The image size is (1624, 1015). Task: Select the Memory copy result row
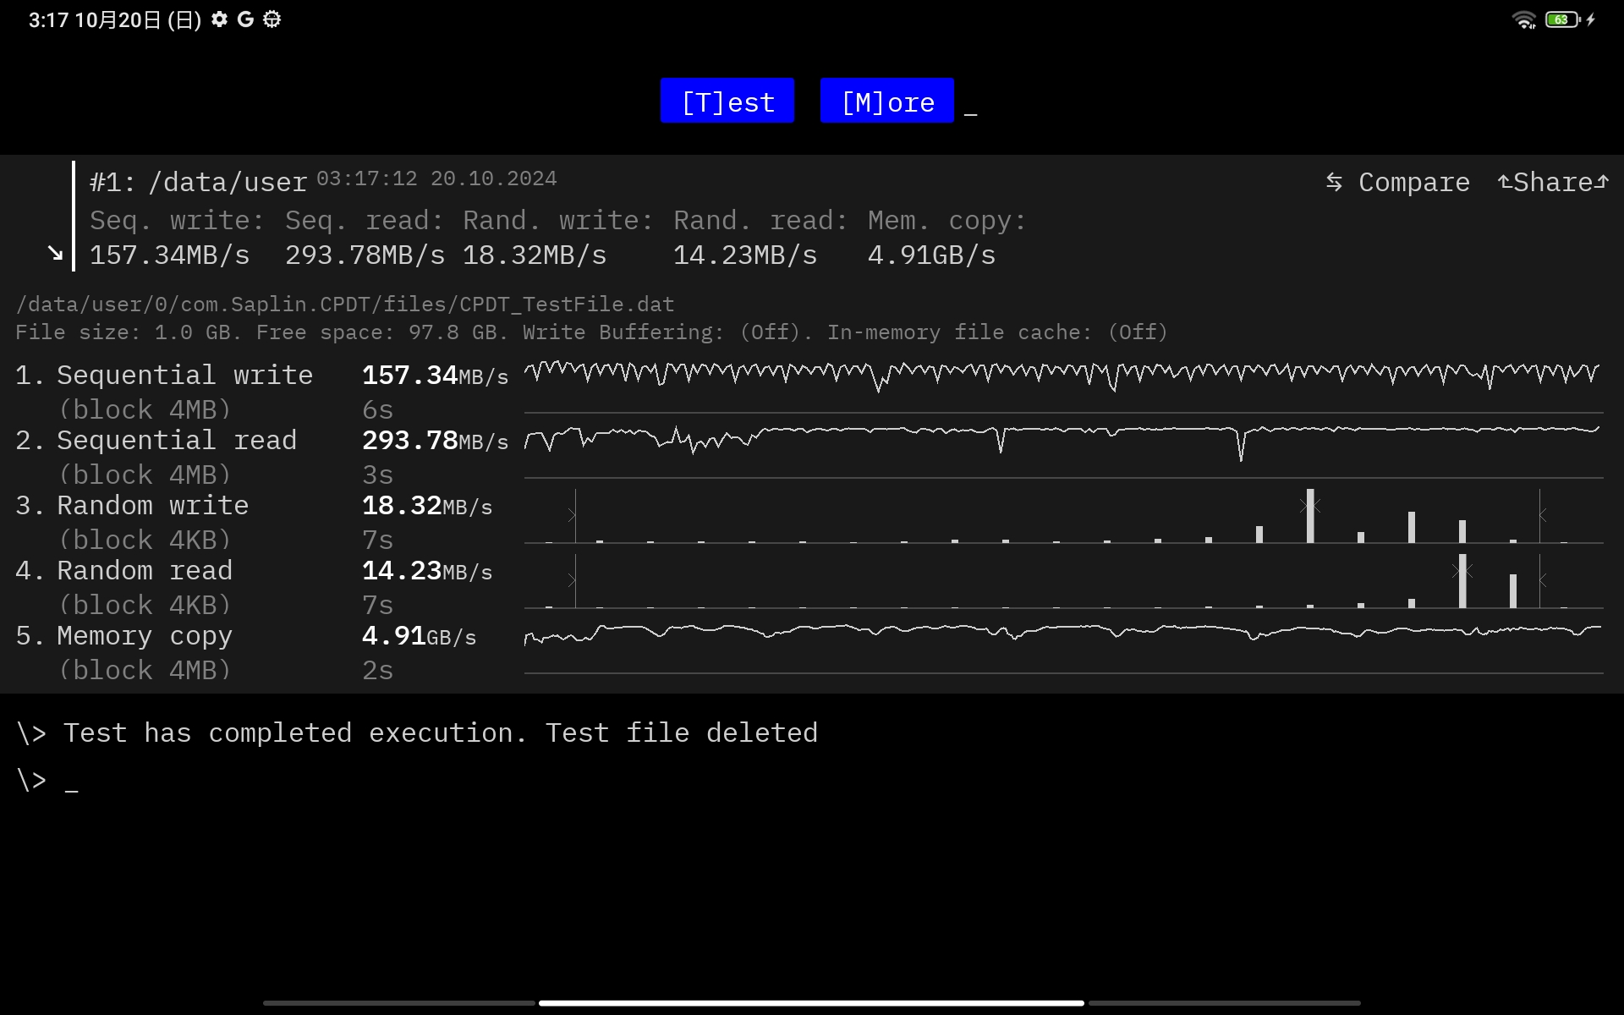coord(144,636)
